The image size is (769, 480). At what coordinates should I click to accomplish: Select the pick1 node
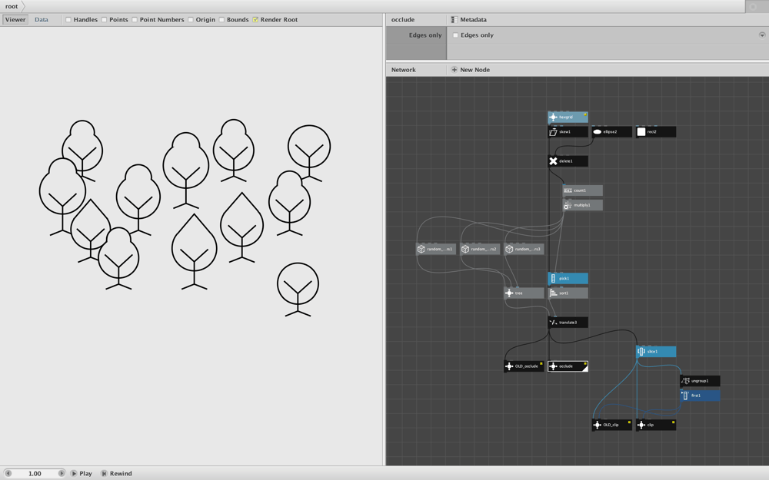pos(568,278)
